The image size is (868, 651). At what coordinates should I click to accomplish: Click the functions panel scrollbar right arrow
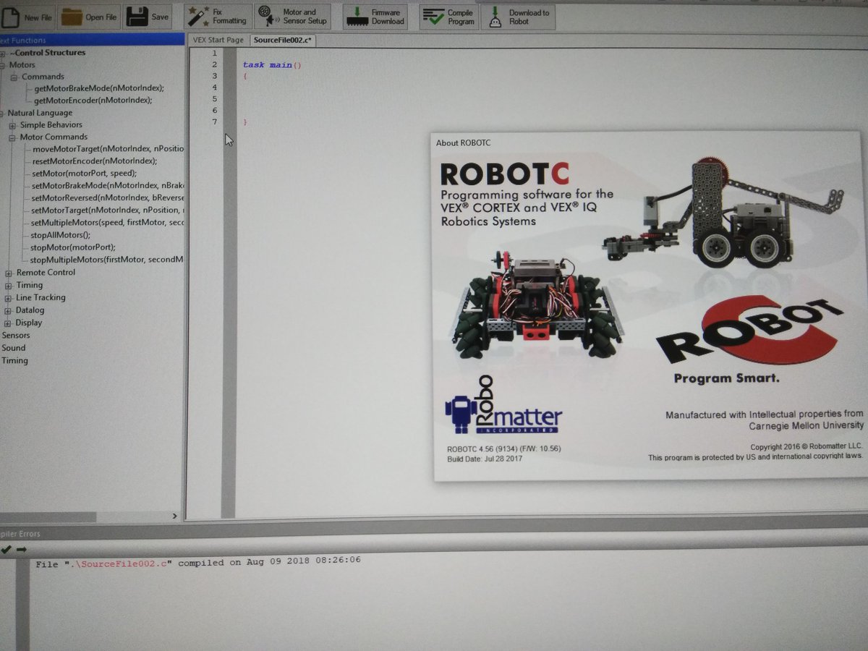(174, 516)
